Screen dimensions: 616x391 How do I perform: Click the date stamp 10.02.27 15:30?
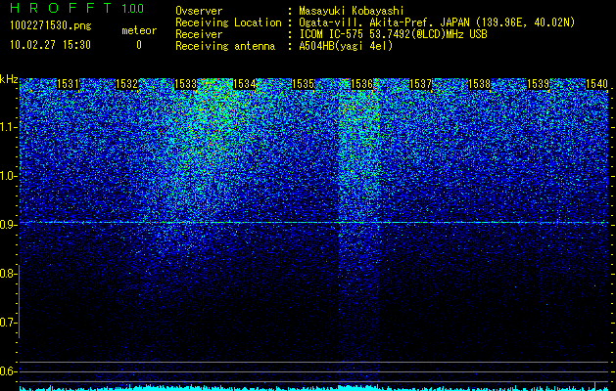[x=50, y=45]
